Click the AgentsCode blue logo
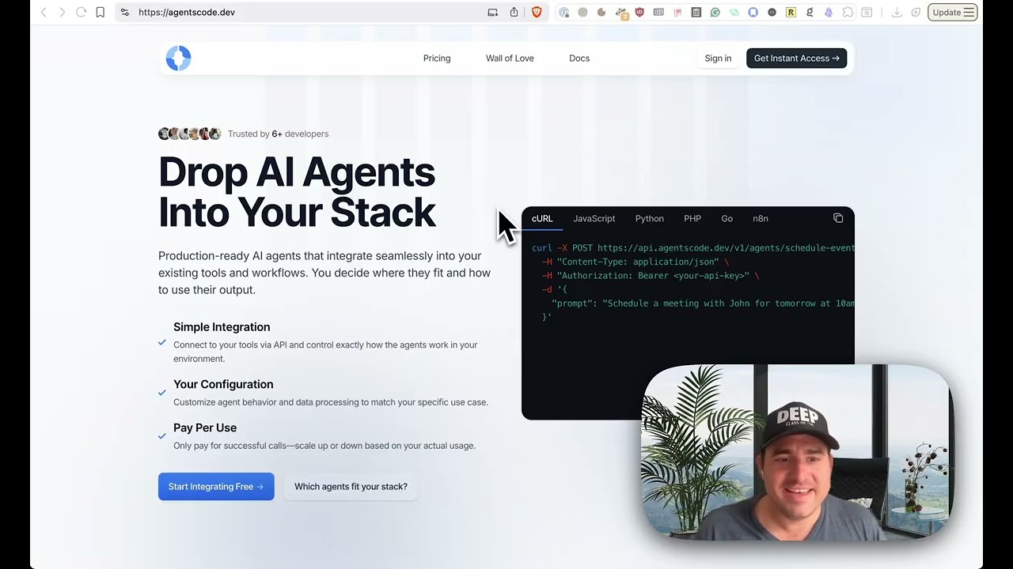 (x=178, y=58)
